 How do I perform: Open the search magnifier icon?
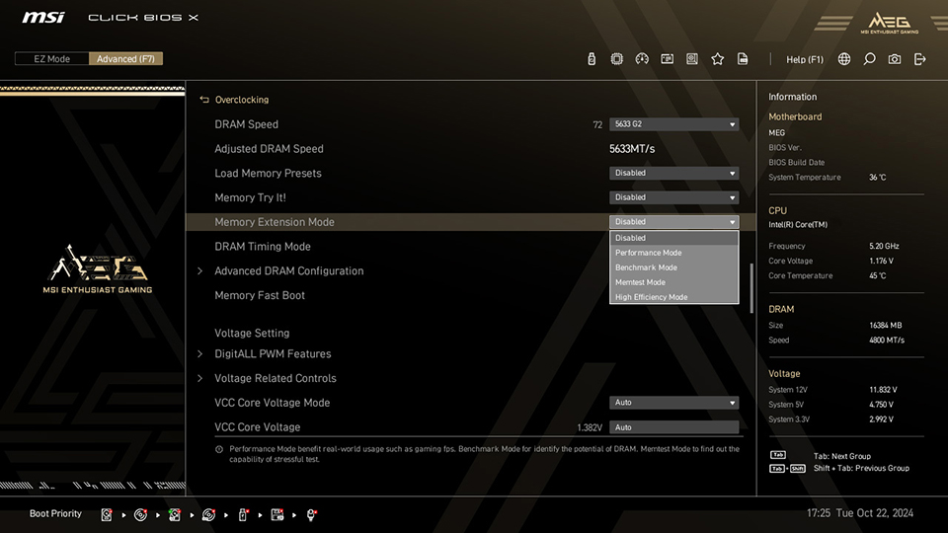[x=869, y=58]
